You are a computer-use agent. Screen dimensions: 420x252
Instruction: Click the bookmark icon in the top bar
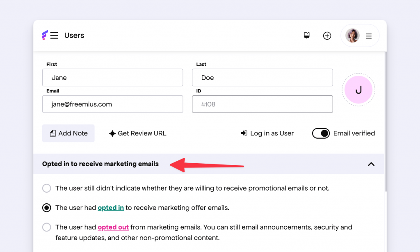coord(306,36)
